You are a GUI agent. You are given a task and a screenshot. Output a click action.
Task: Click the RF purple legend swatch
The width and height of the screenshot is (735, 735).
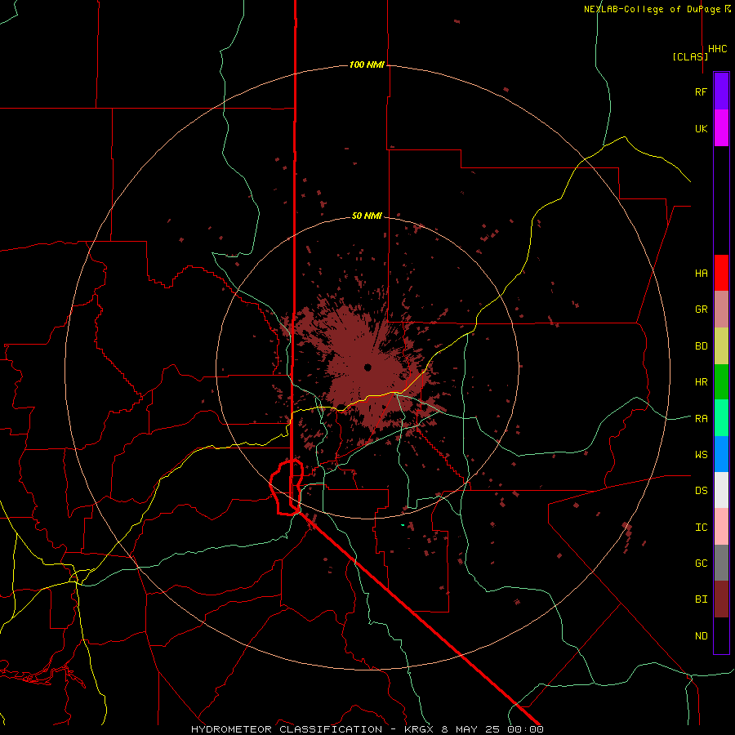[x=721, y=91]
